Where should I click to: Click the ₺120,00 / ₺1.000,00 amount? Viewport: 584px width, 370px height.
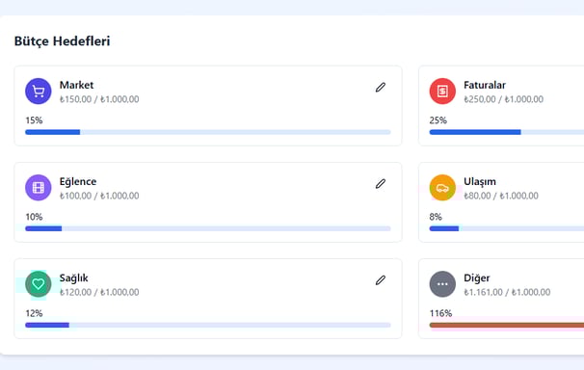point(99,292)
